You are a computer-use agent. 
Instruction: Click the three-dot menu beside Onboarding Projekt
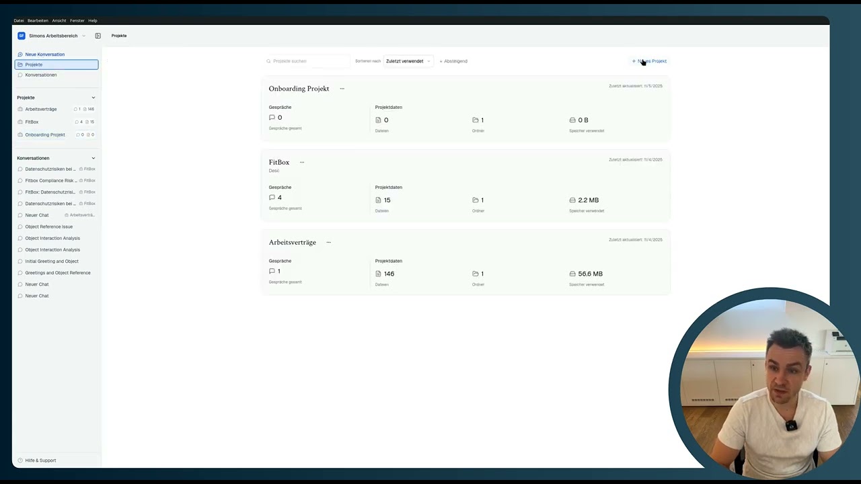342,89
